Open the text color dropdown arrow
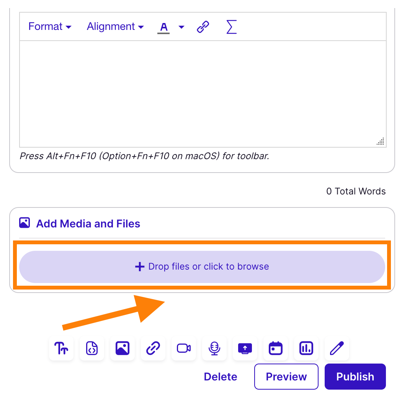 [x=181, y=27]
